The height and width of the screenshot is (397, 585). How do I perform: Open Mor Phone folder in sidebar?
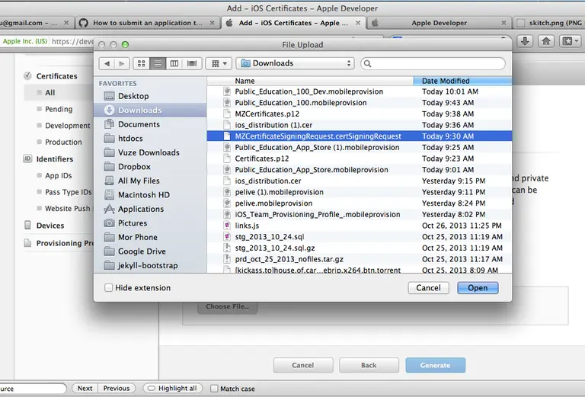pos(149,237)
